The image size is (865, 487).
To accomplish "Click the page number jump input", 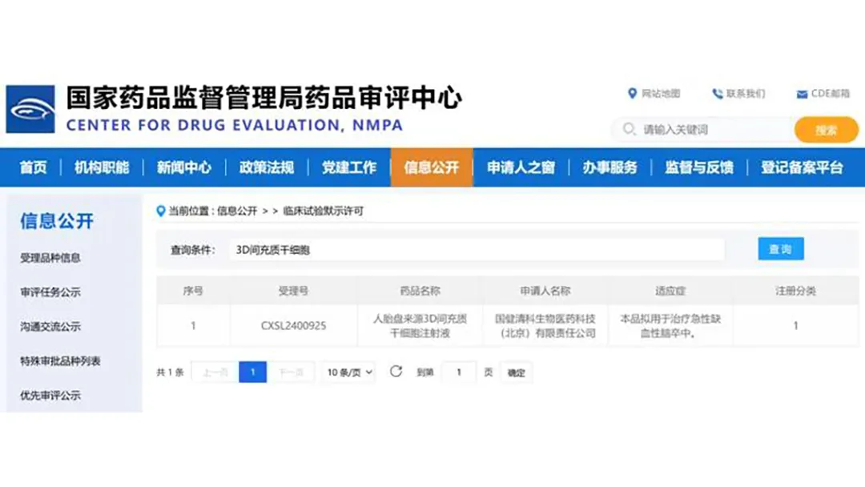I will 459,372.
